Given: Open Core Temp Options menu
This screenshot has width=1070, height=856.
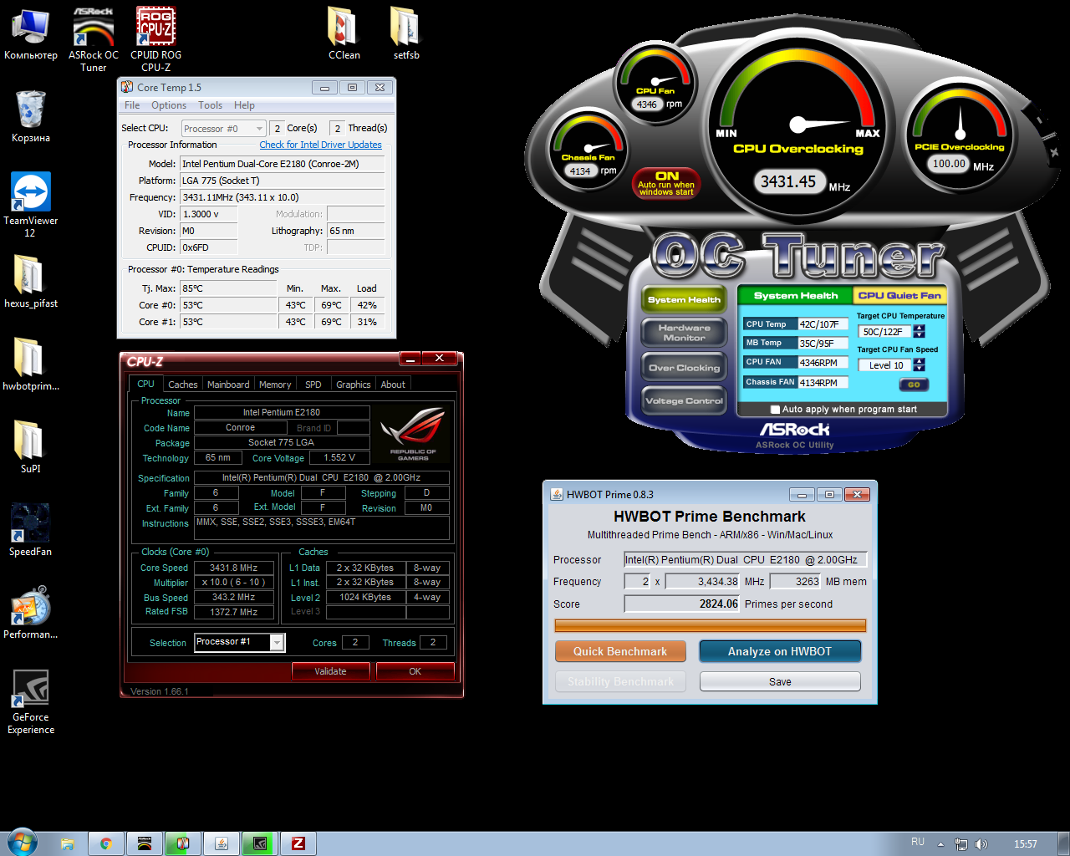Looking at the screenshot, I should [169, 105].
